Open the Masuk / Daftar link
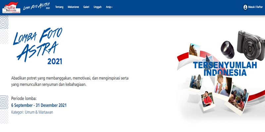 pyautogui.click(x=255, y=7)
